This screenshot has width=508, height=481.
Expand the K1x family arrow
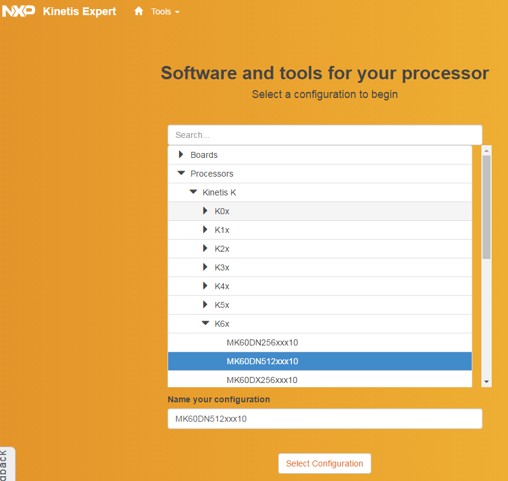[205, 229]
